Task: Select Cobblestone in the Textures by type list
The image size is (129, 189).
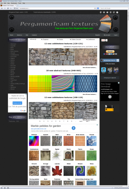Action: click(15, 55)
